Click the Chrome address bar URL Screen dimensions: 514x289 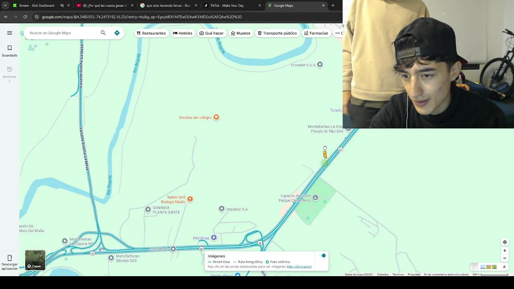pos(142,17)
